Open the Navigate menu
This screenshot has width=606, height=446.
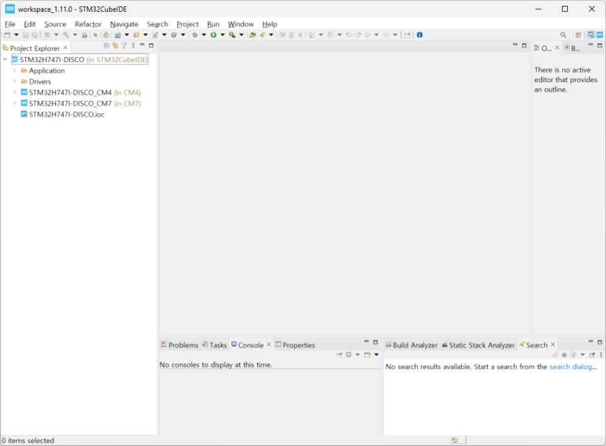click(x=124, y=24)
